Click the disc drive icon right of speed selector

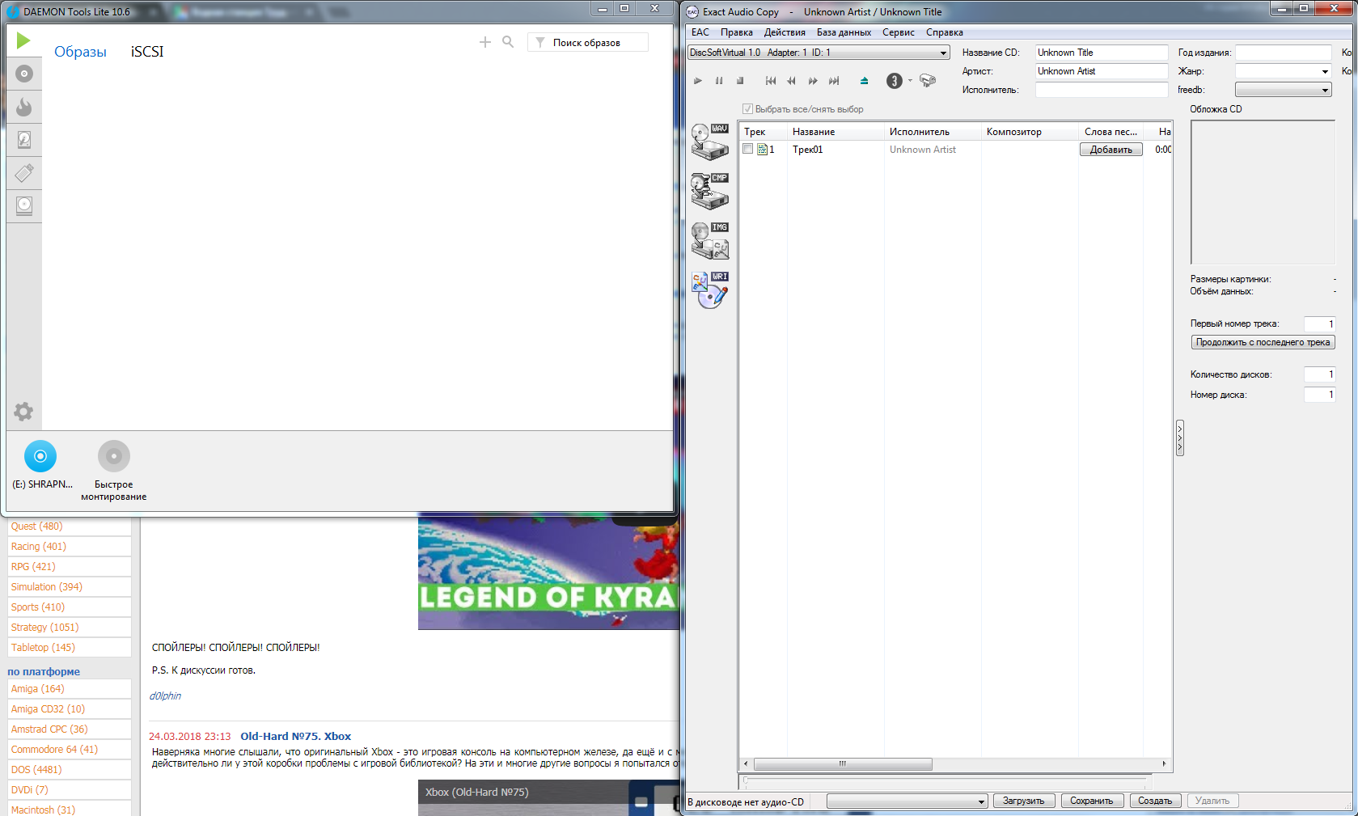coord(927,81)
